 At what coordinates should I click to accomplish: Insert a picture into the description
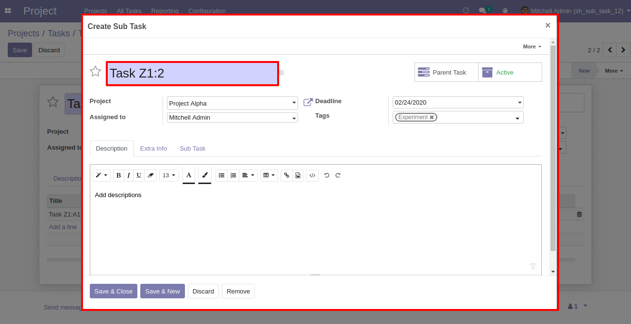point(298,175)
